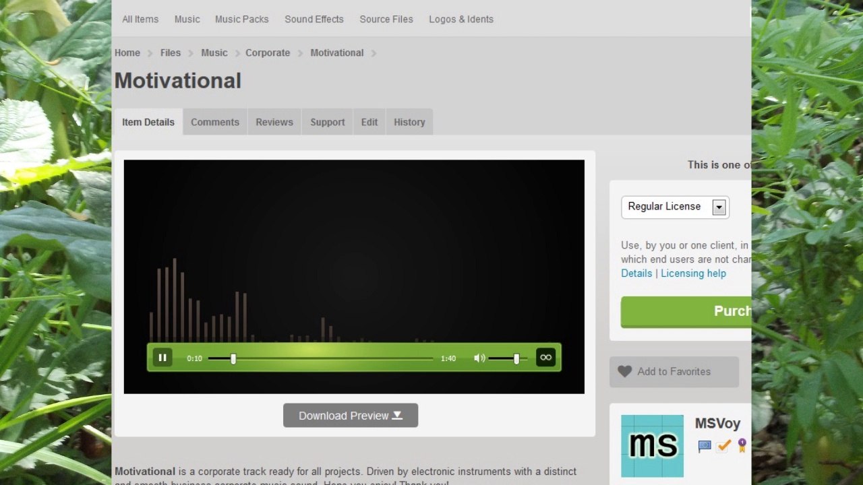Image resolution: width=863 pixels, height=485 pixels.
Task: Click the green Purchase button
Action: pos(686,311)
